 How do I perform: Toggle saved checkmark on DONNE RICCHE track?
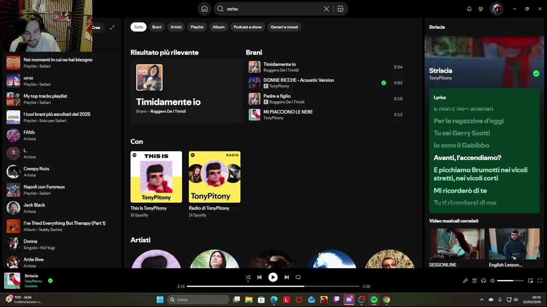(383, 83)
